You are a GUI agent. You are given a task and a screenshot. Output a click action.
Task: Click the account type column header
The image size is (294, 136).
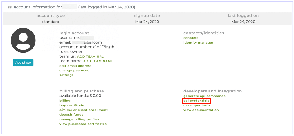click(51, 16)
